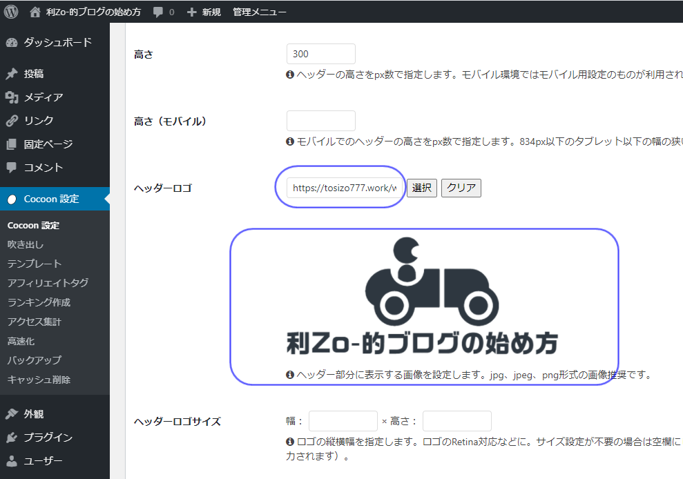This screenshot has width=683, height=479.
Task: Open the comments bubble icon in top bar
Action: coord(159,12)
